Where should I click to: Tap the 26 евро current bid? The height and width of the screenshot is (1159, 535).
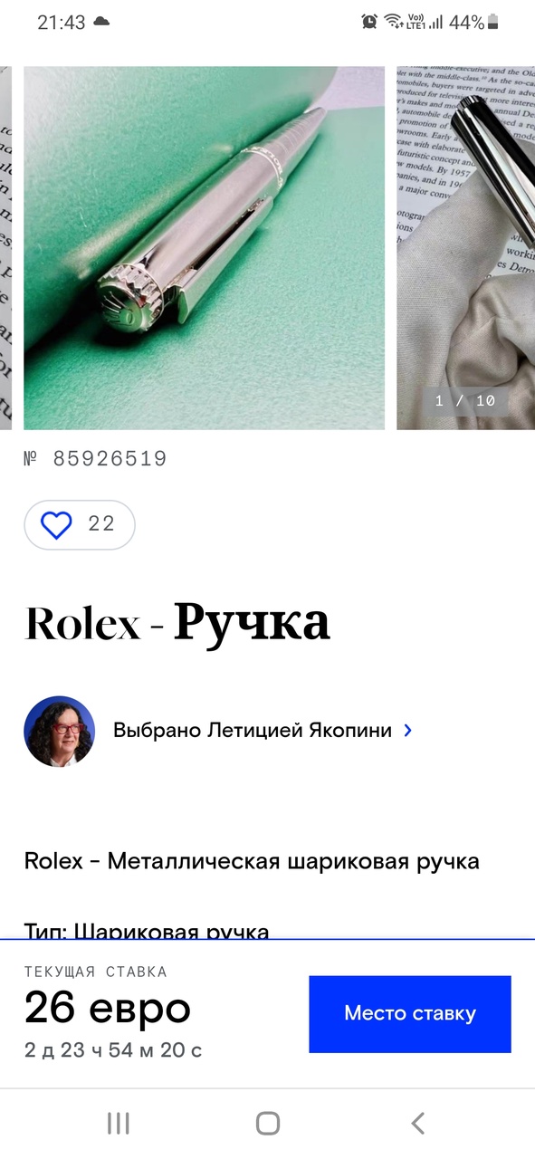point(108,1008)
